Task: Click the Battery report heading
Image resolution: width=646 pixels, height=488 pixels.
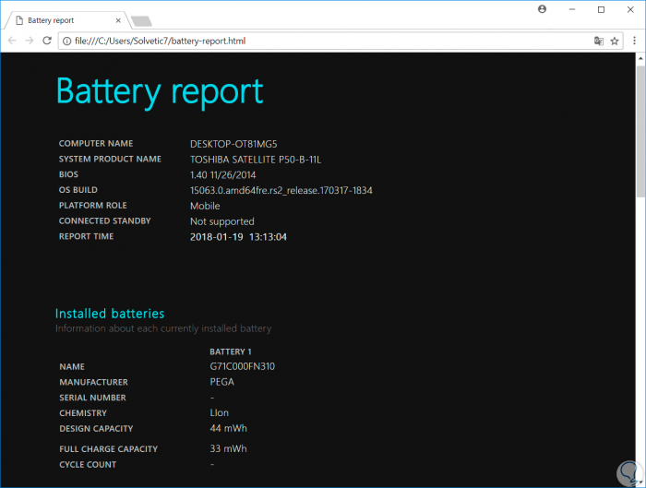Action: click(160, 92)
